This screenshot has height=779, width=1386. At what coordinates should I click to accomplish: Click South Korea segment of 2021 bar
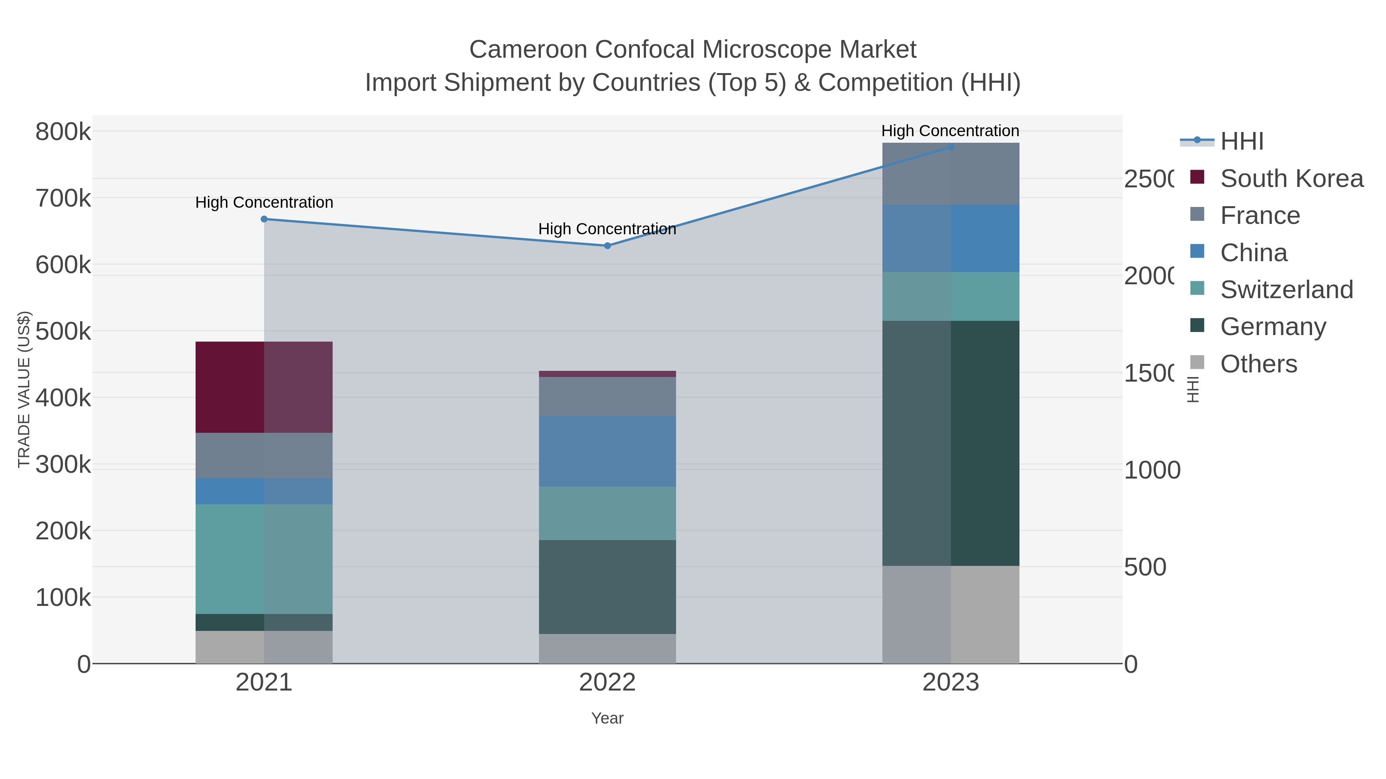[264, 387]
